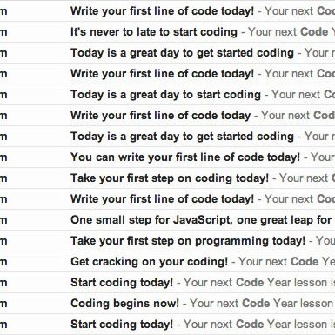Click the truncated sender on the 'Get cracking on your coding!' row
Viewport: 335px width, 335px height.
[3, 262]
